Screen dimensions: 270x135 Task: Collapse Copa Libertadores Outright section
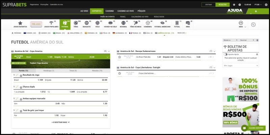pos(214,67)
